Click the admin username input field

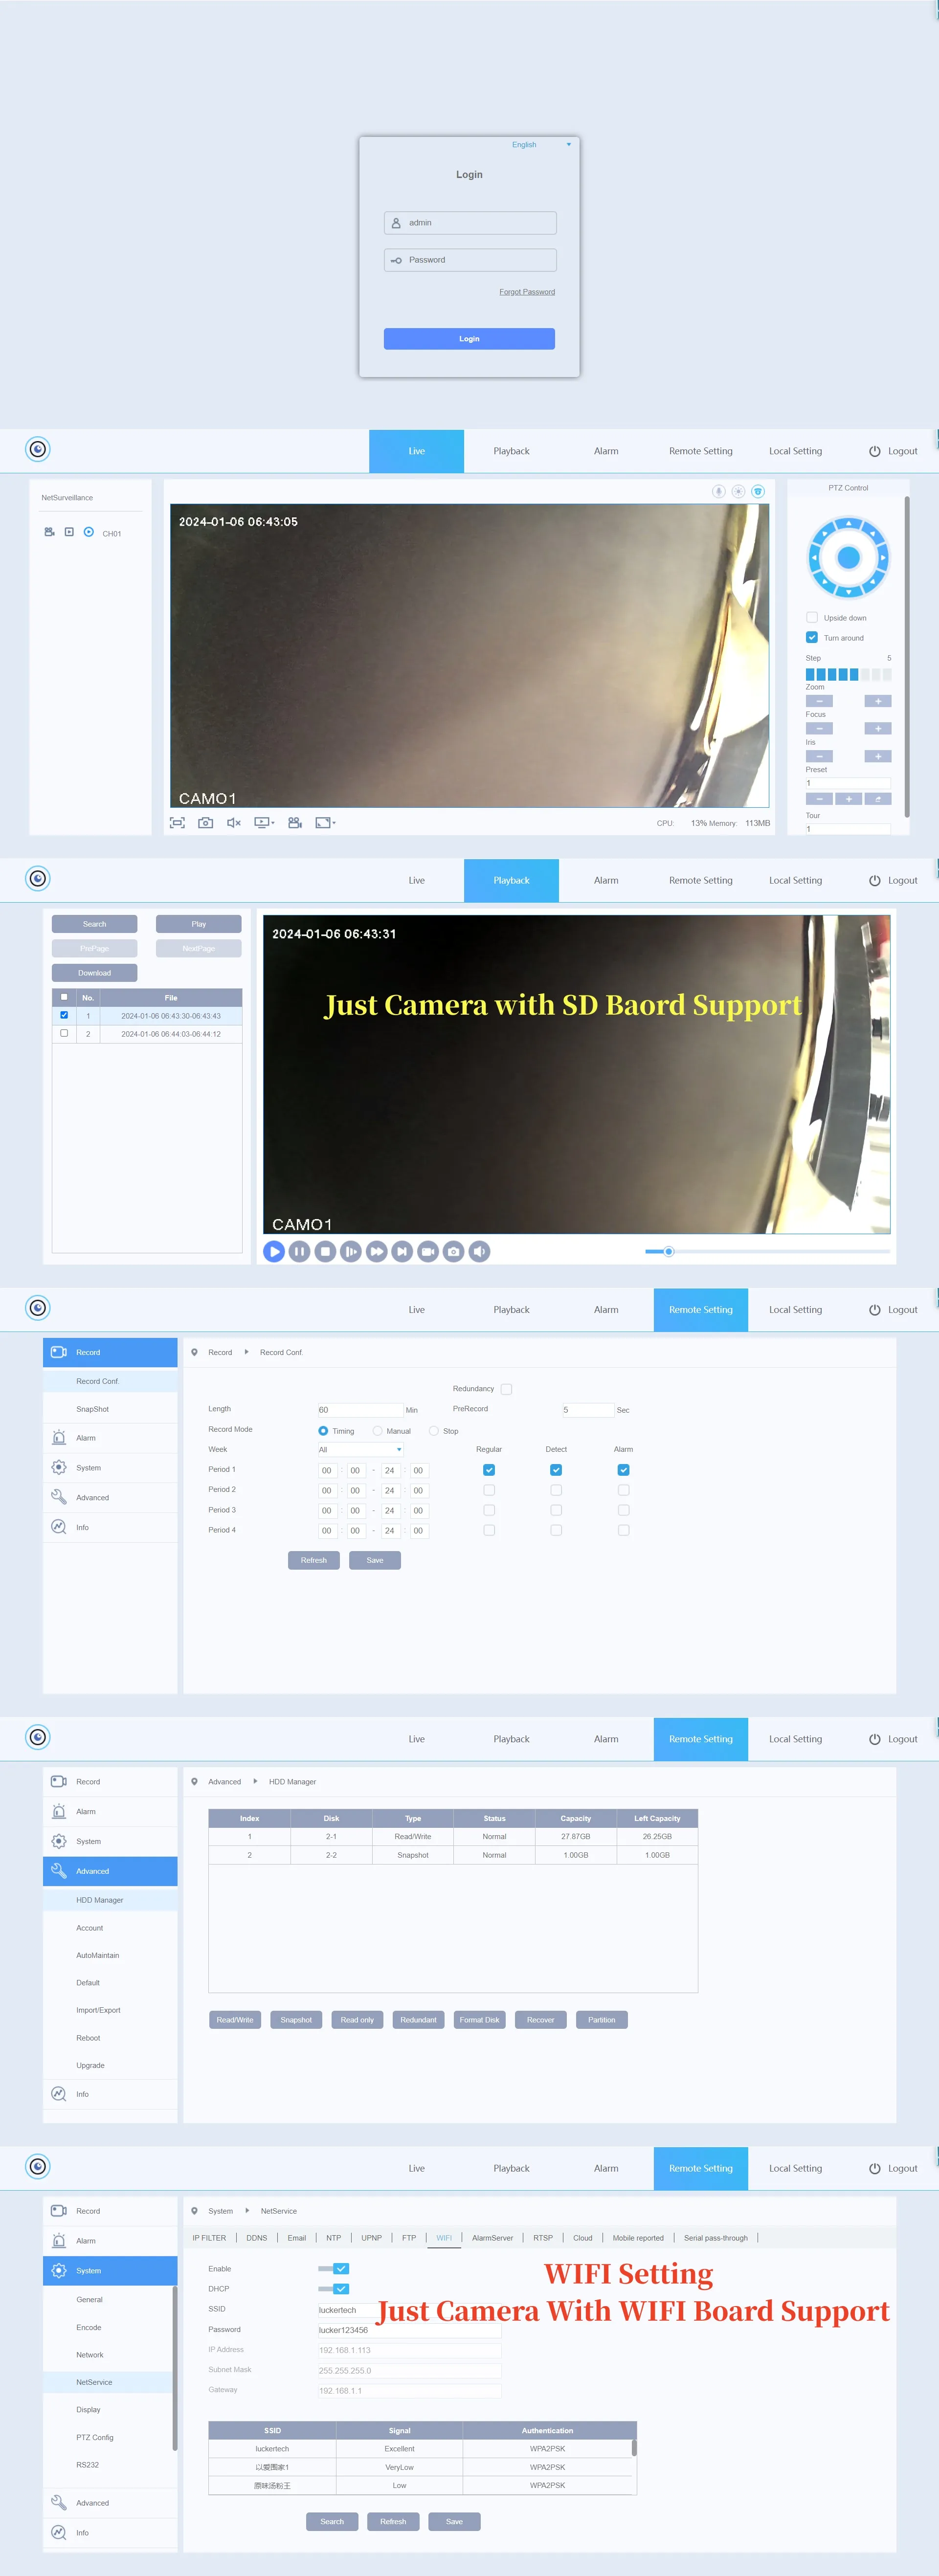(x=470, y=223)
